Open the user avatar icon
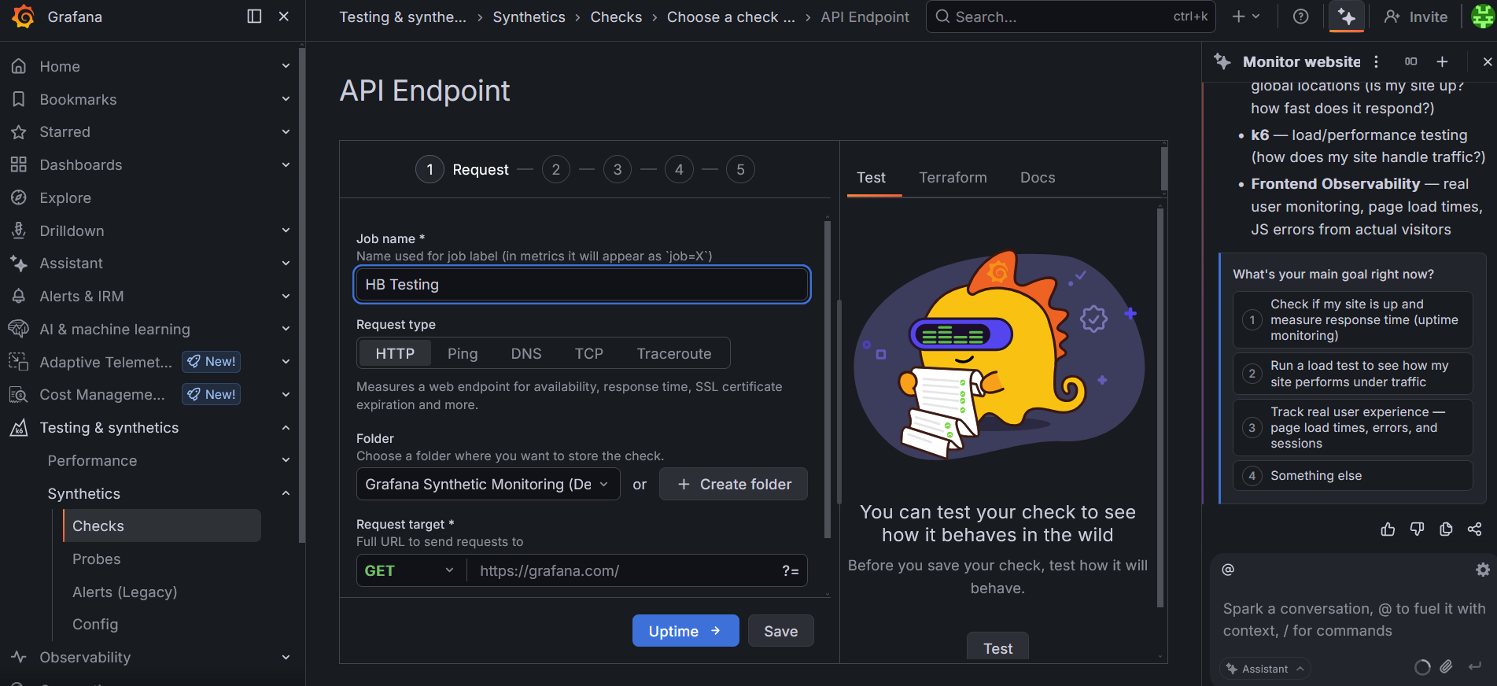 pyautogui.click(x=1483, y=17)
